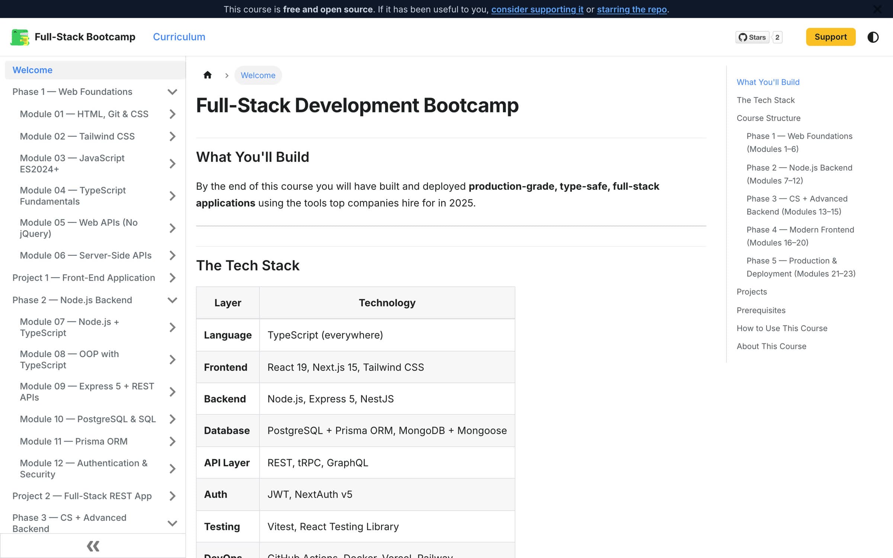Viewport: 893px width, 558px height.
Task: Expand Project 1 — Front-End Application arrow
Action: tap(172, 278)
